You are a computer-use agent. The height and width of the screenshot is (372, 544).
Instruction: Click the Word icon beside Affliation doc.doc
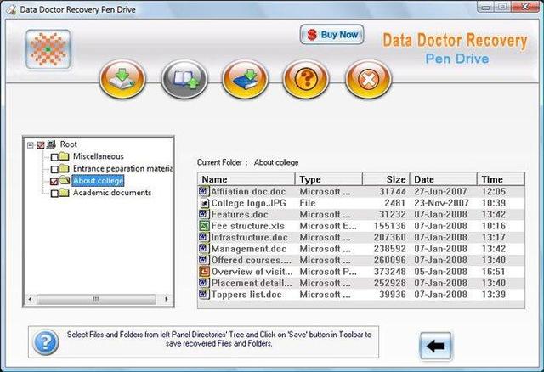click(204, 191)
